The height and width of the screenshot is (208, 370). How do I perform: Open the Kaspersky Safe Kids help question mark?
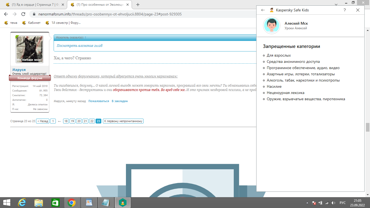tap(345, 10)
